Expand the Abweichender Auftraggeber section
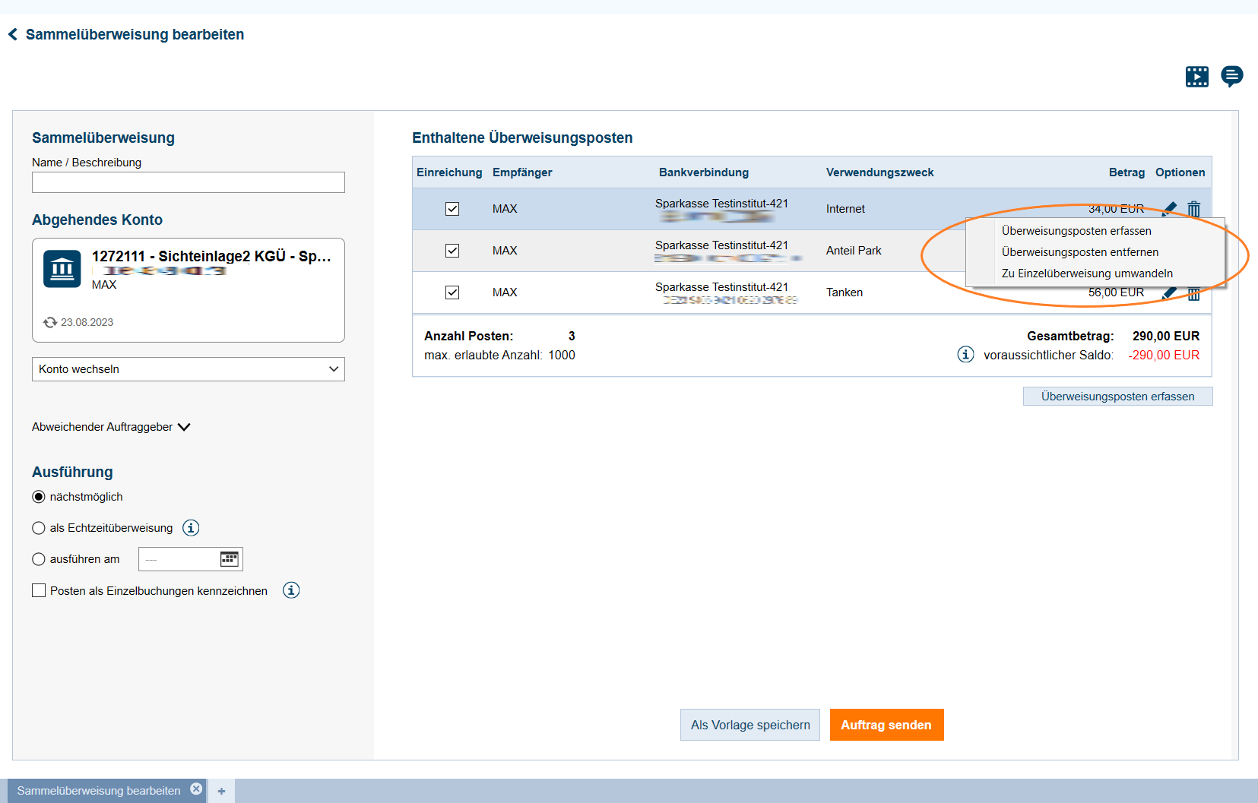The height and width of the screenshot is (803, 1258). [x=111, y=427]
